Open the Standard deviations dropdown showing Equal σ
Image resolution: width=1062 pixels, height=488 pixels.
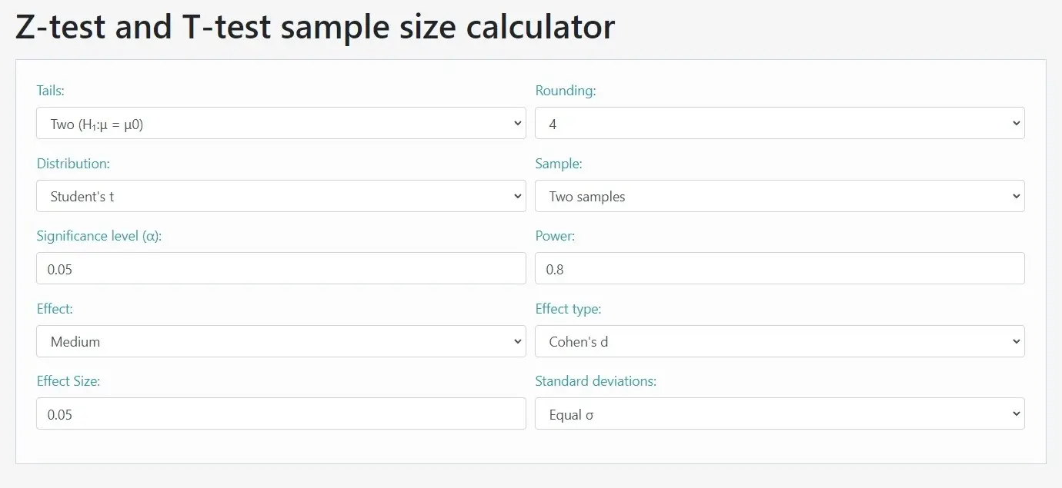pyautogui.click(x=780, y=414)
